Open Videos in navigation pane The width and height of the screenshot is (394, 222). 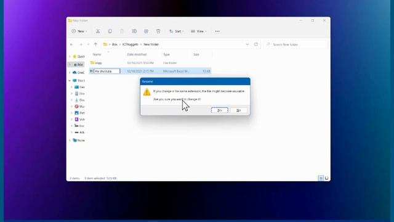pyautogui.click(x=80, y=119)
